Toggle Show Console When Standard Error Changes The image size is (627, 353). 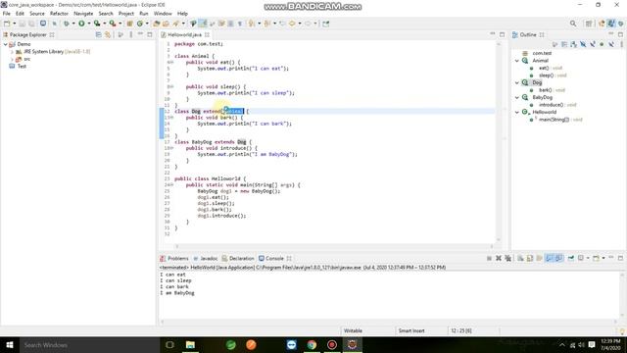click(x=558, y=258)
